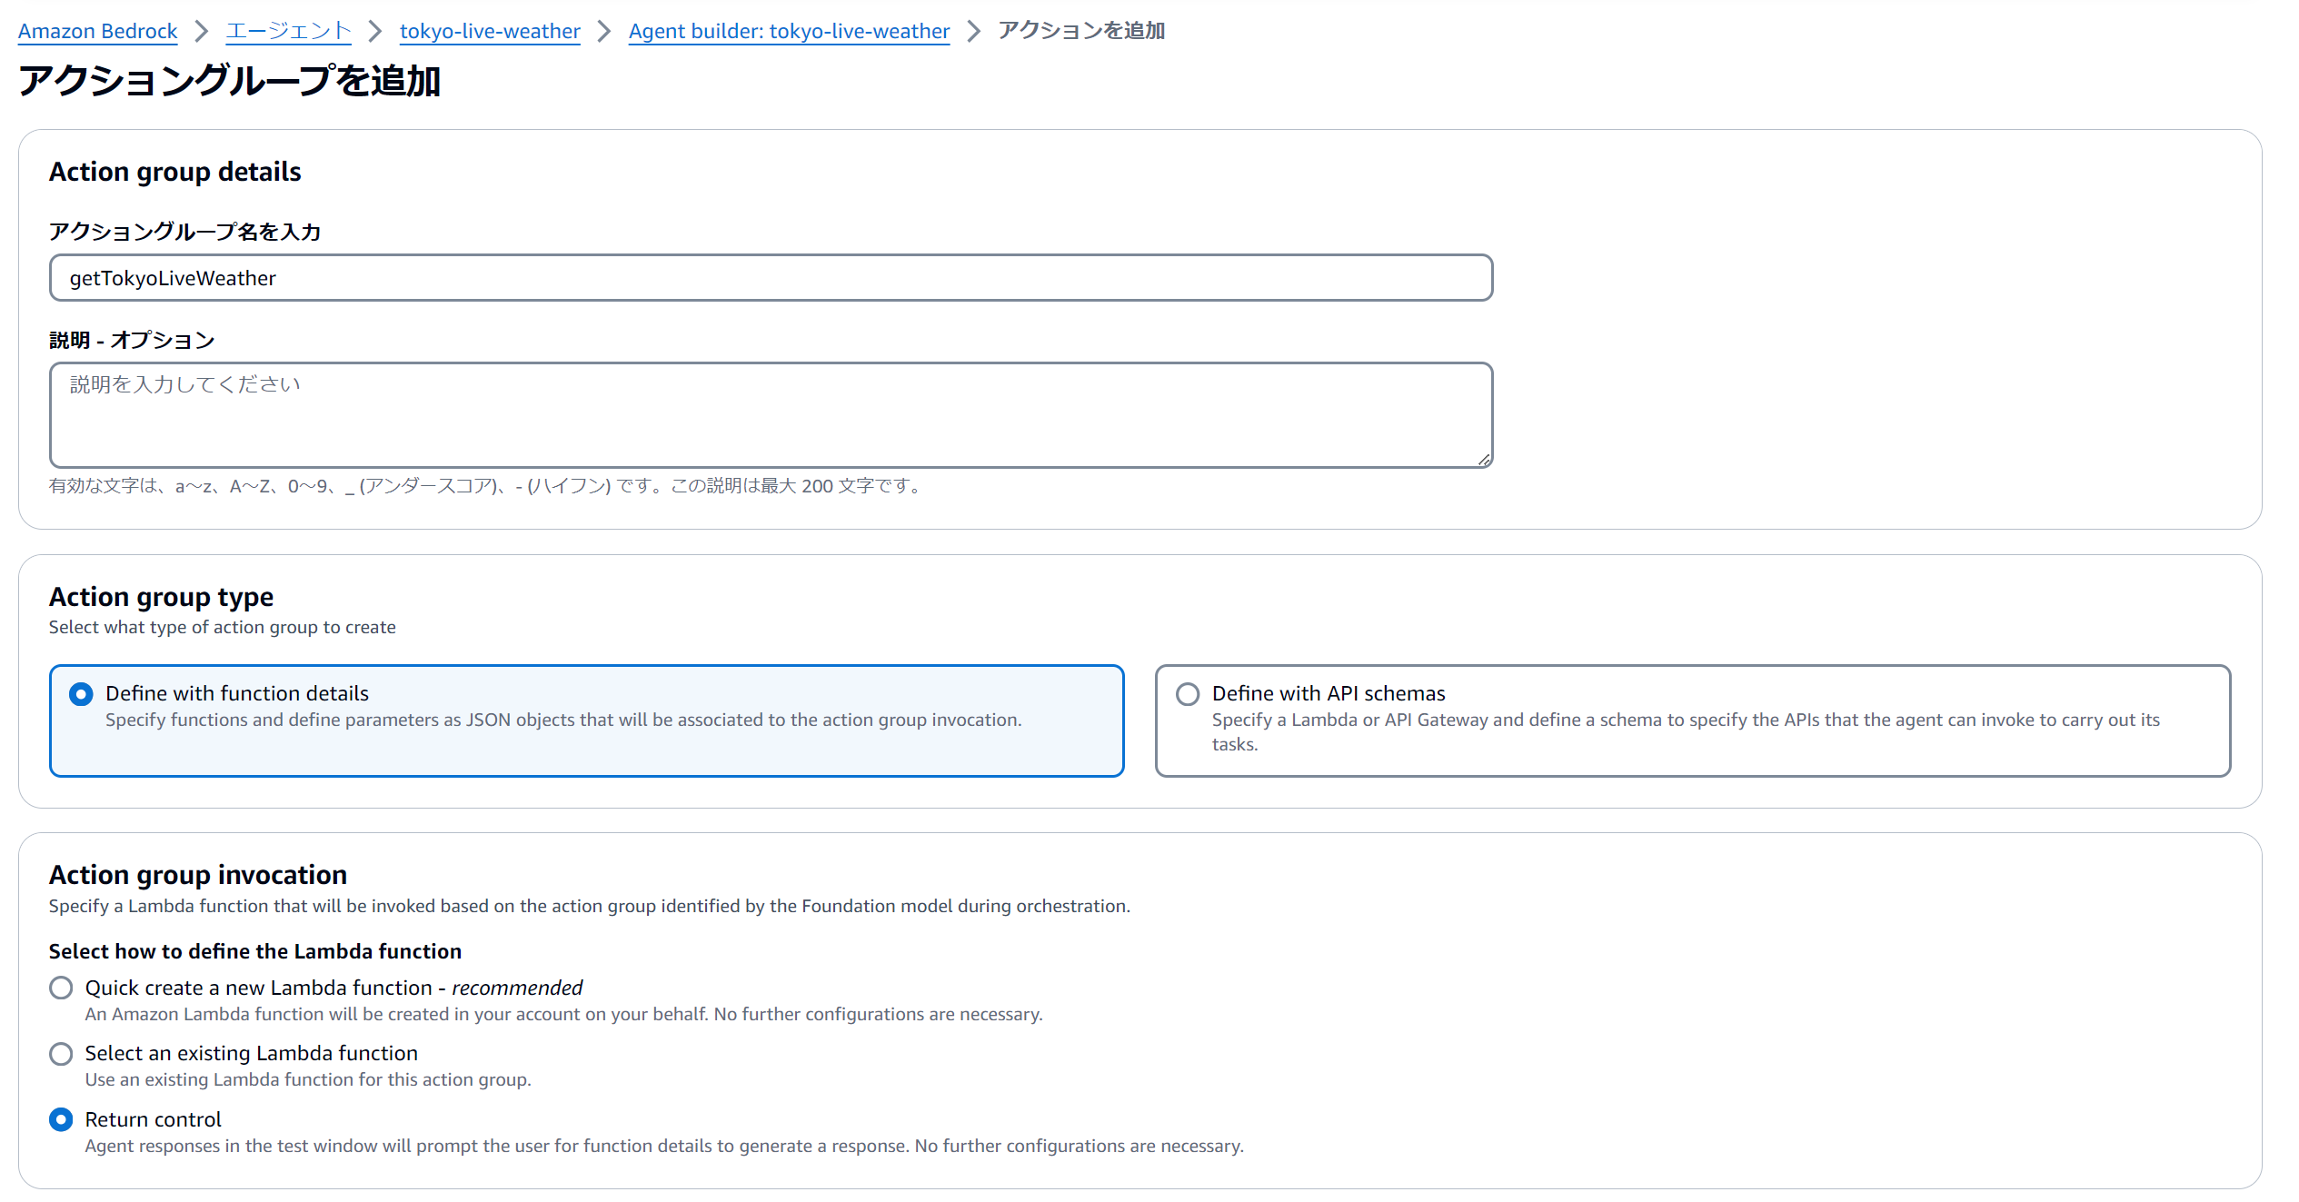This screenshot has height=1202, width=2299.
Task: Go to tokyo-live-weather breadcrumb link
Action: (x=490, y=31)
